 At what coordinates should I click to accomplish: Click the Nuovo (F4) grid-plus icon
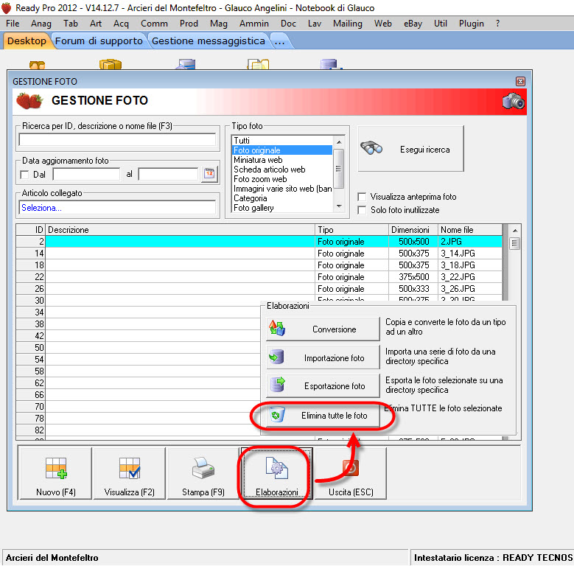tap(56, 468)
